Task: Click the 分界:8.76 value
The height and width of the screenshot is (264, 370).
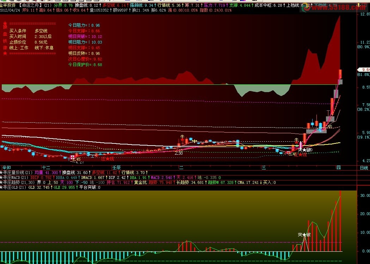Action: pos(63,5)
